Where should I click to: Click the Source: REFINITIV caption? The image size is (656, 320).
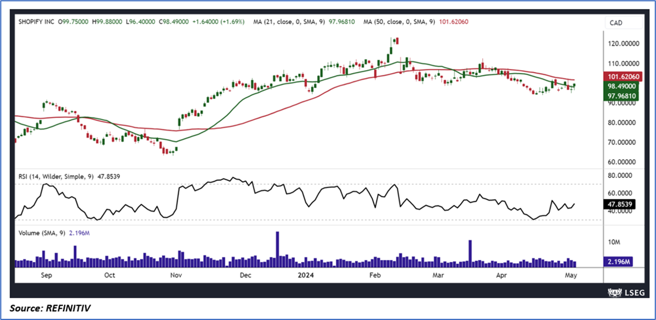(50, 308)
